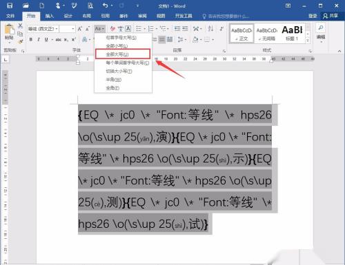Click the Cut scissors icon

pyautogui.click(x=20, y=25)
